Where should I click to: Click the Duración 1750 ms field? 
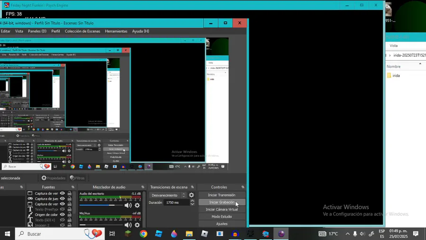pos(177,203)
